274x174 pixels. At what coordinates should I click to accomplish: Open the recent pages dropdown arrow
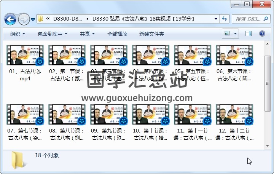click(x=33, y=19)
